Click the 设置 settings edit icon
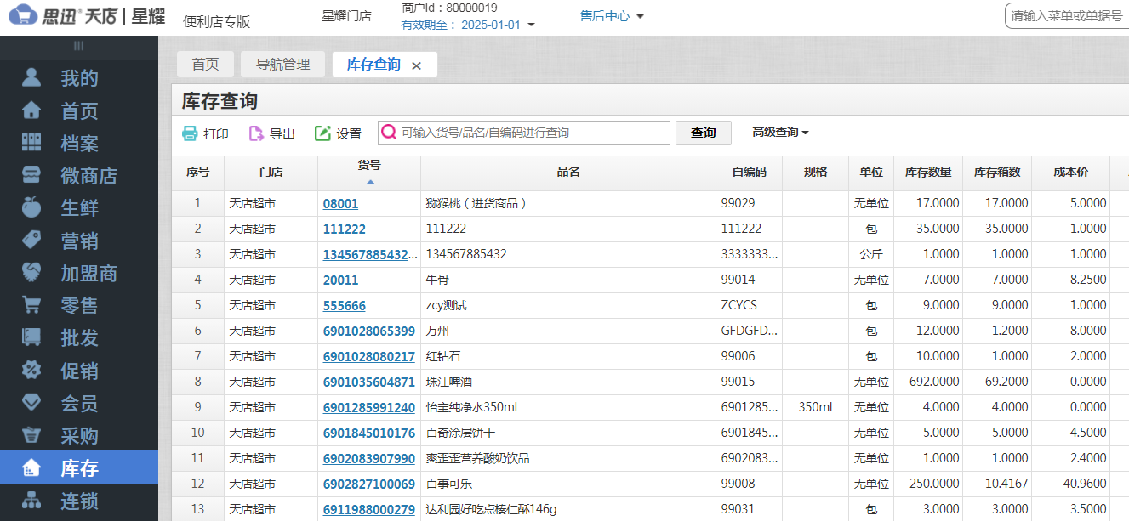The width and height of the screenshot is (1129, 521). 322,133
